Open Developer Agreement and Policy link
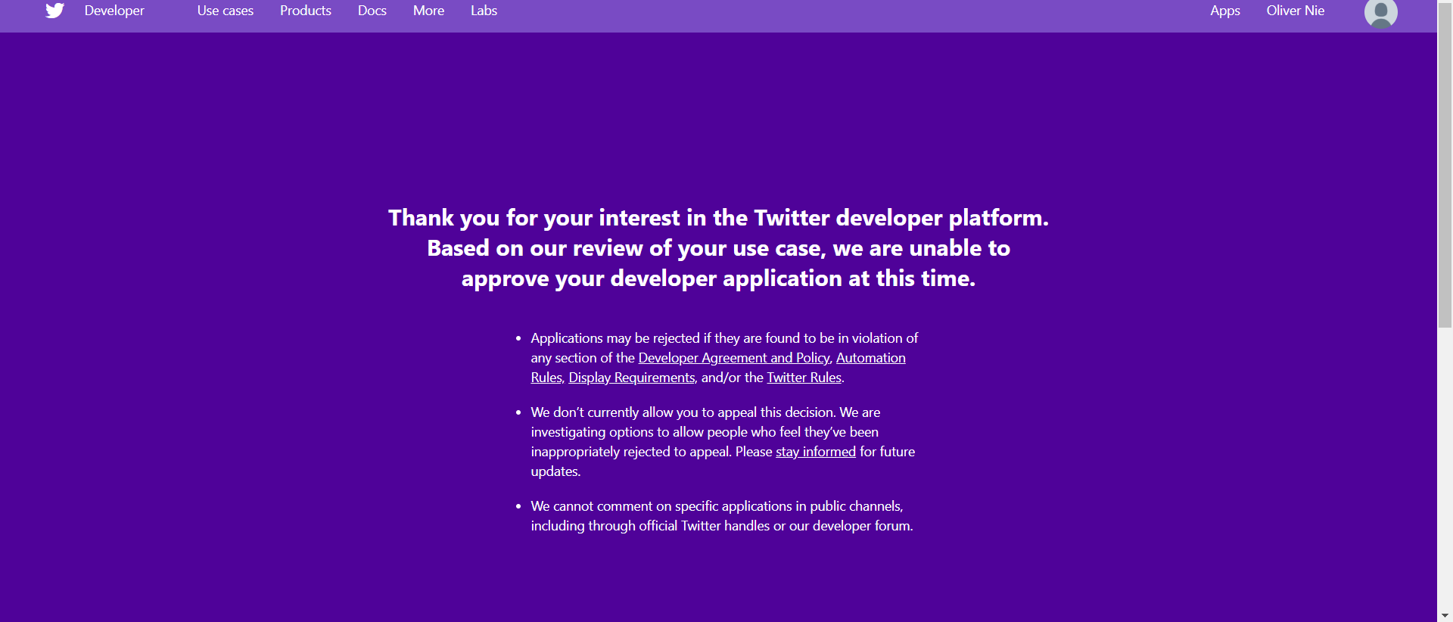 734,358
